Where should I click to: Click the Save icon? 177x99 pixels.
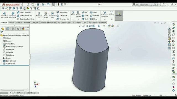tap(38, 4)
